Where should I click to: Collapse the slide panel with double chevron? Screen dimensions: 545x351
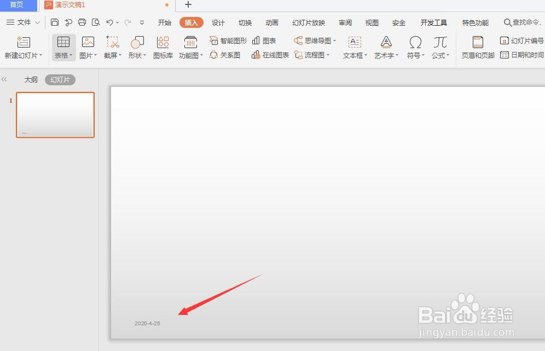pos(4,79)
